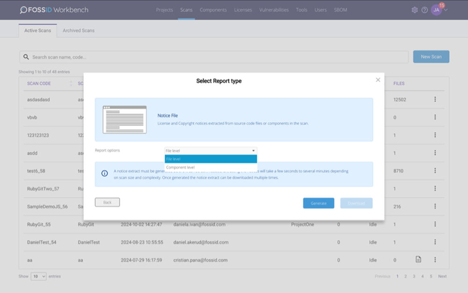The width and height of the screenshot is (468, 293).
Task: Open actions menu for DanielTest_54 row
Action: [x=435, y=242]
